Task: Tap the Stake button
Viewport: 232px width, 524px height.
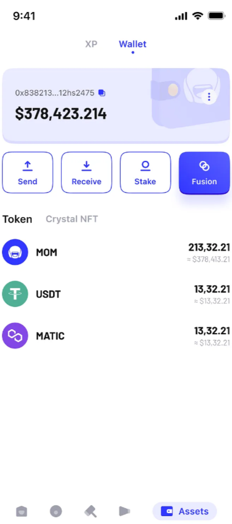Action: tap(145, 172)
